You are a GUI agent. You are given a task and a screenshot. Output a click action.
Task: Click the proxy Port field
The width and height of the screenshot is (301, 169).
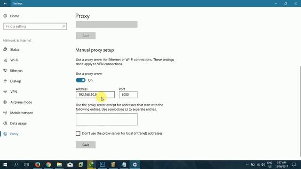tap(128, 94)
